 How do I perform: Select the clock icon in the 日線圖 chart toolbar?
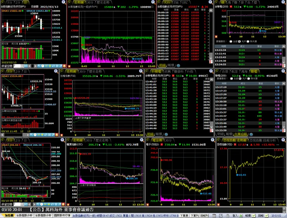click(43, 66)
